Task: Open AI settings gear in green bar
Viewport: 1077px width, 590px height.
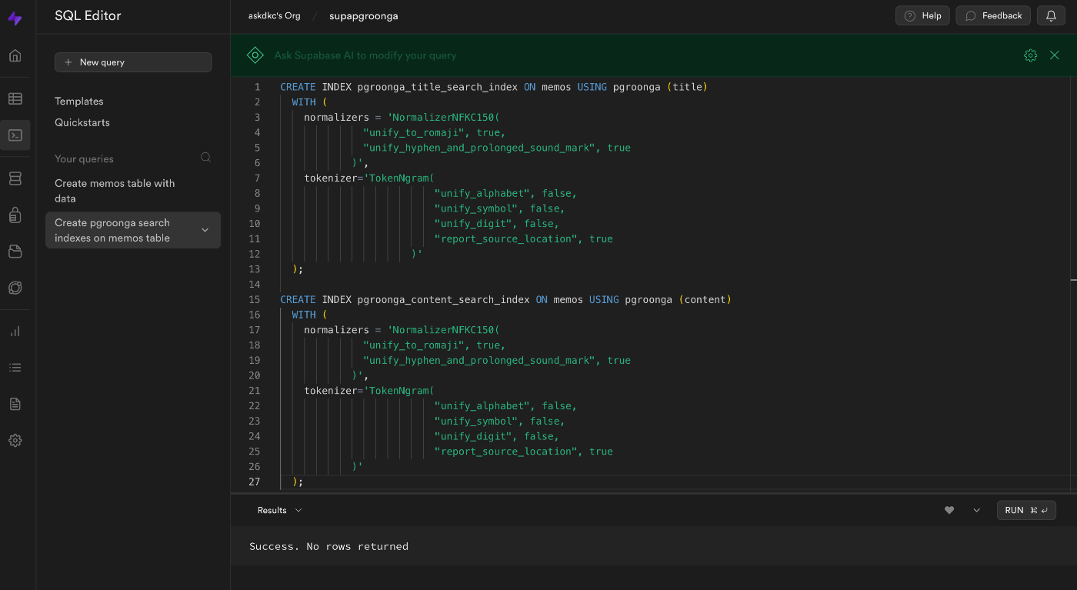Action: click(1031, 55)
